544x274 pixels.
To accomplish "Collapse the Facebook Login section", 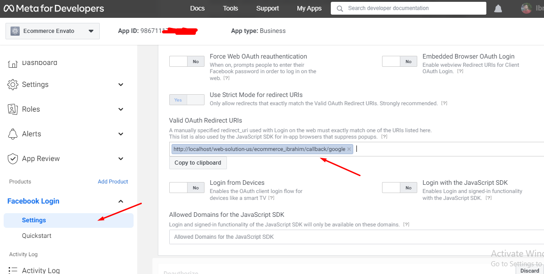I will tap(121, 201).
